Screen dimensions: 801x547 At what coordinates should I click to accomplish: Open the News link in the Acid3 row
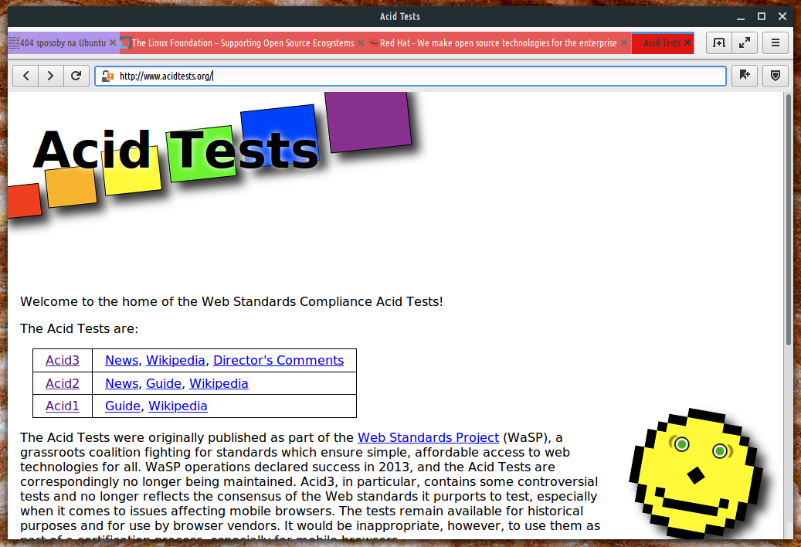pos(121,361)
